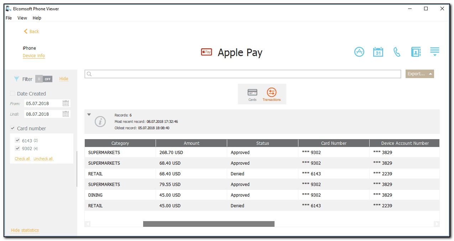Viewport: 454px width, 241px height.
Task: Switch to Cards view icon
Action: tap(252, 94)
